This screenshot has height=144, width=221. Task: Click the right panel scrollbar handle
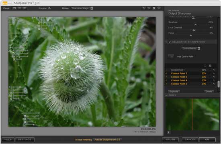219,84
